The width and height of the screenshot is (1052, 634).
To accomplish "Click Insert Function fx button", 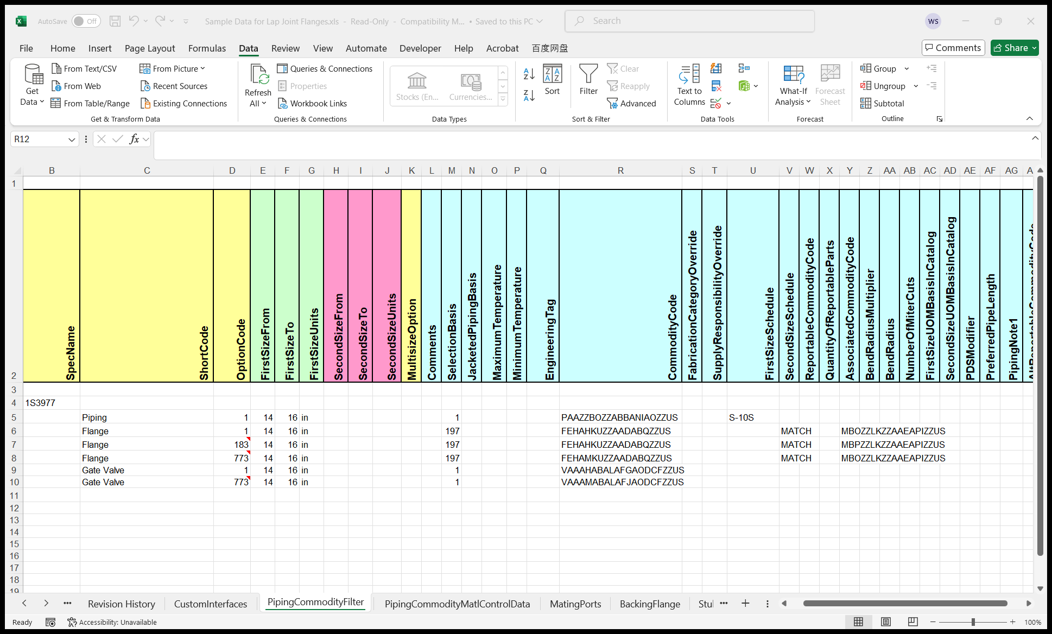I will [134, 140].
